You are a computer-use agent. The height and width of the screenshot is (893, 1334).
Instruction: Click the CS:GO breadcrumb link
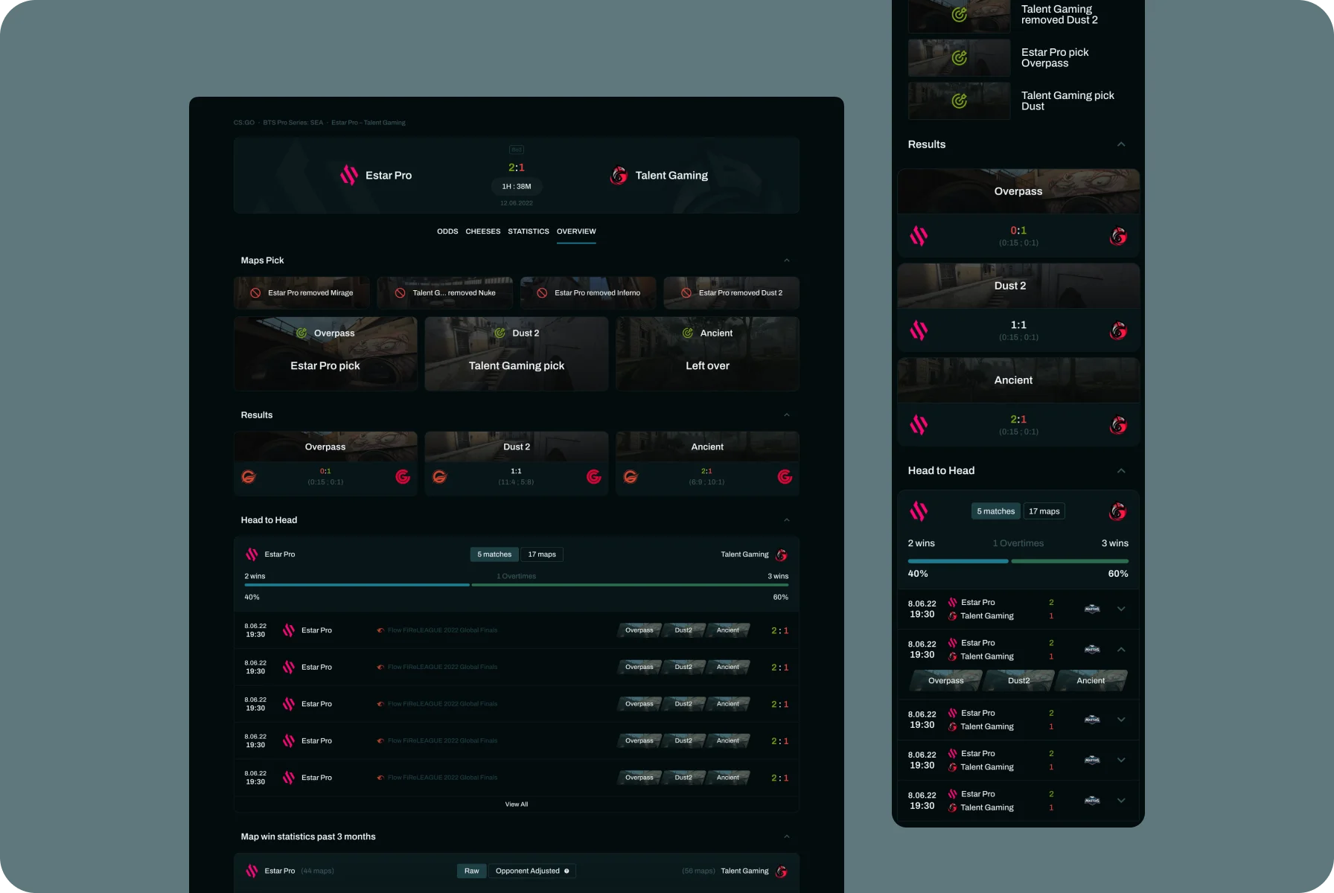click(244, 123)
